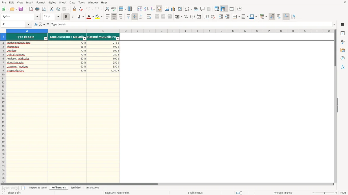Image resolution: width=348 pixels, height=195 pixels.
Task: Switch to the Synthèse sheet tab
Action: (x=76, y=187)
